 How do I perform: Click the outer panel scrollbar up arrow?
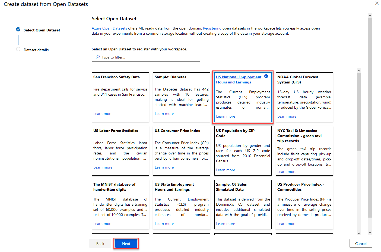click(370, 15)
